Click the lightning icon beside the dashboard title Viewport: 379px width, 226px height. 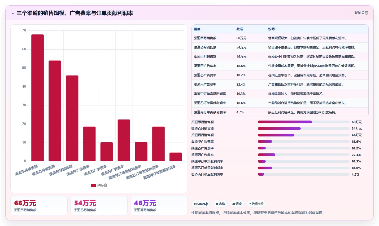12,13
